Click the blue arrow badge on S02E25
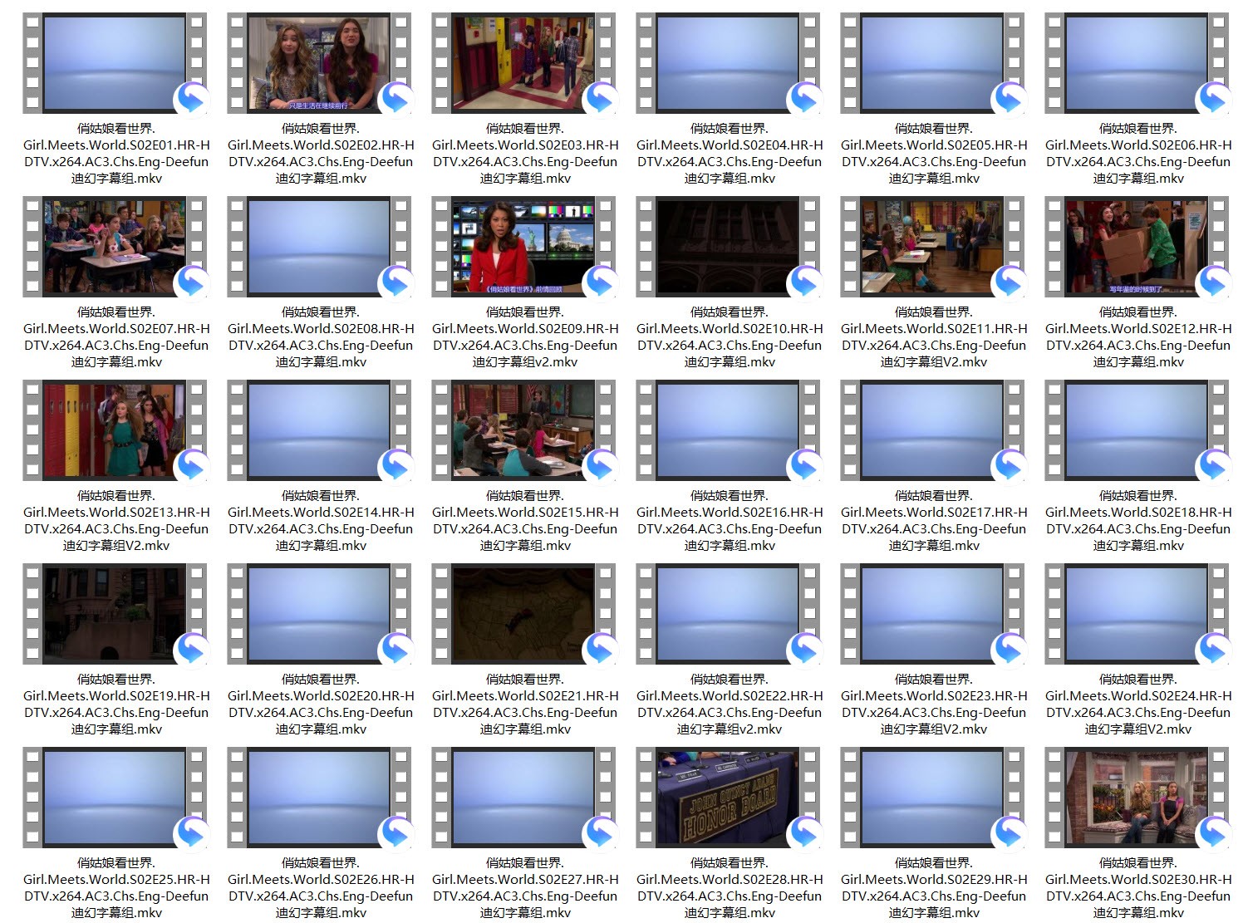 pyautogui.click(x=191, y=833)
